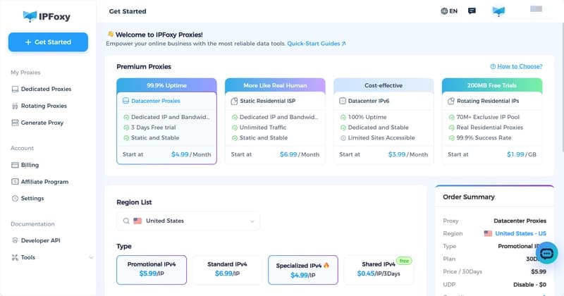Screen dimensions: 564x296
Task: Click the US flag in region selector
Action: click(137, 221)
